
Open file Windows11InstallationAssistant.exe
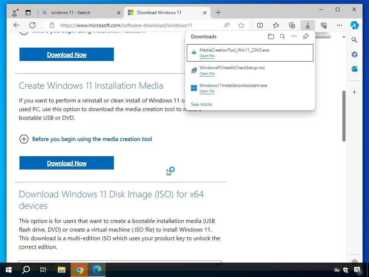click(207, 91)
